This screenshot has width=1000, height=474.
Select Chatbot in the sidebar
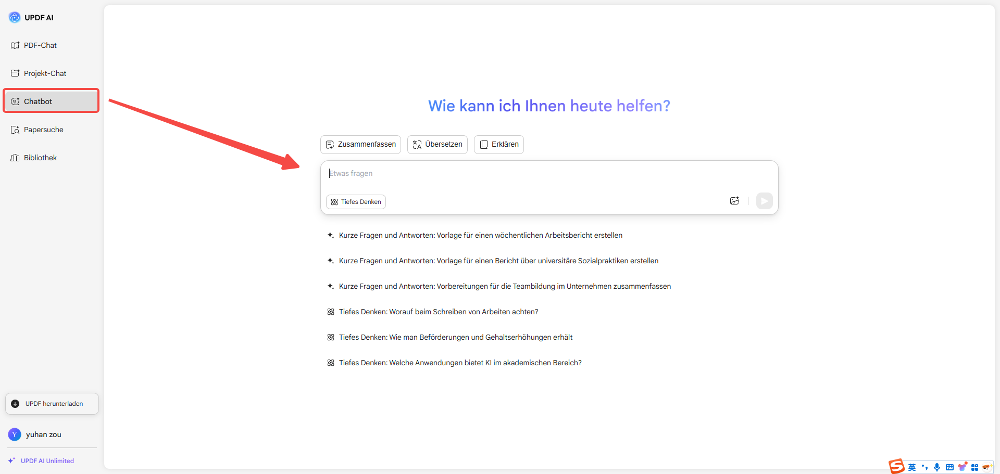click(51, 101)
